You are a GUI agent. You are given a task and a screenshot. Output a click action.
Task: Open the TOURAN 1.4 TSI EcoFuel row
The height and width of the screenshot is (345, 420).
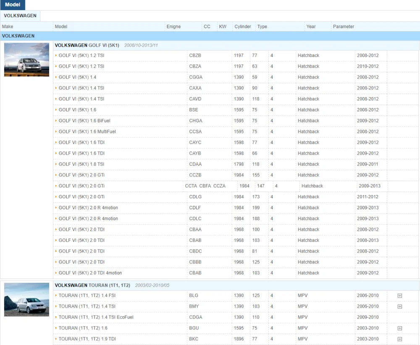(236, 317)
